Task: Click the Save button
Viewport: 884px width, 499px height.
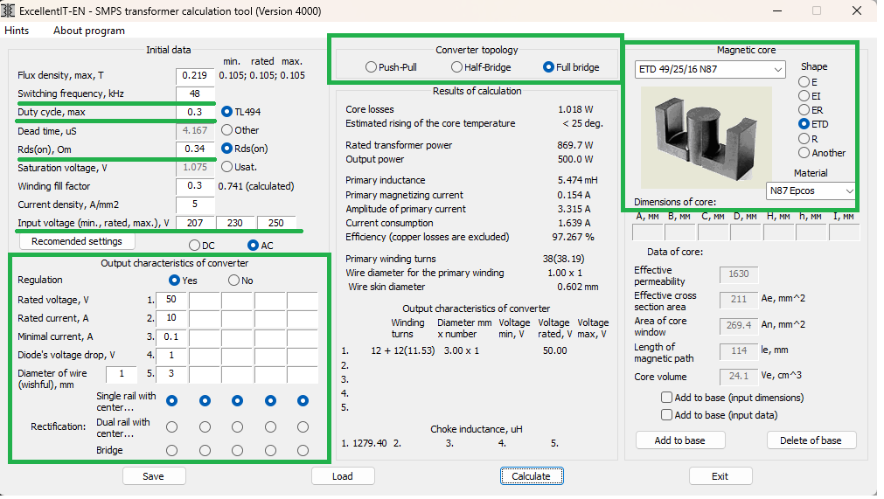Action: (x=153, y=476)
